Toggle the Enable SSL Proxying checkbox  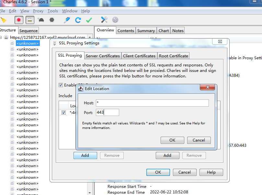[61, 85]
